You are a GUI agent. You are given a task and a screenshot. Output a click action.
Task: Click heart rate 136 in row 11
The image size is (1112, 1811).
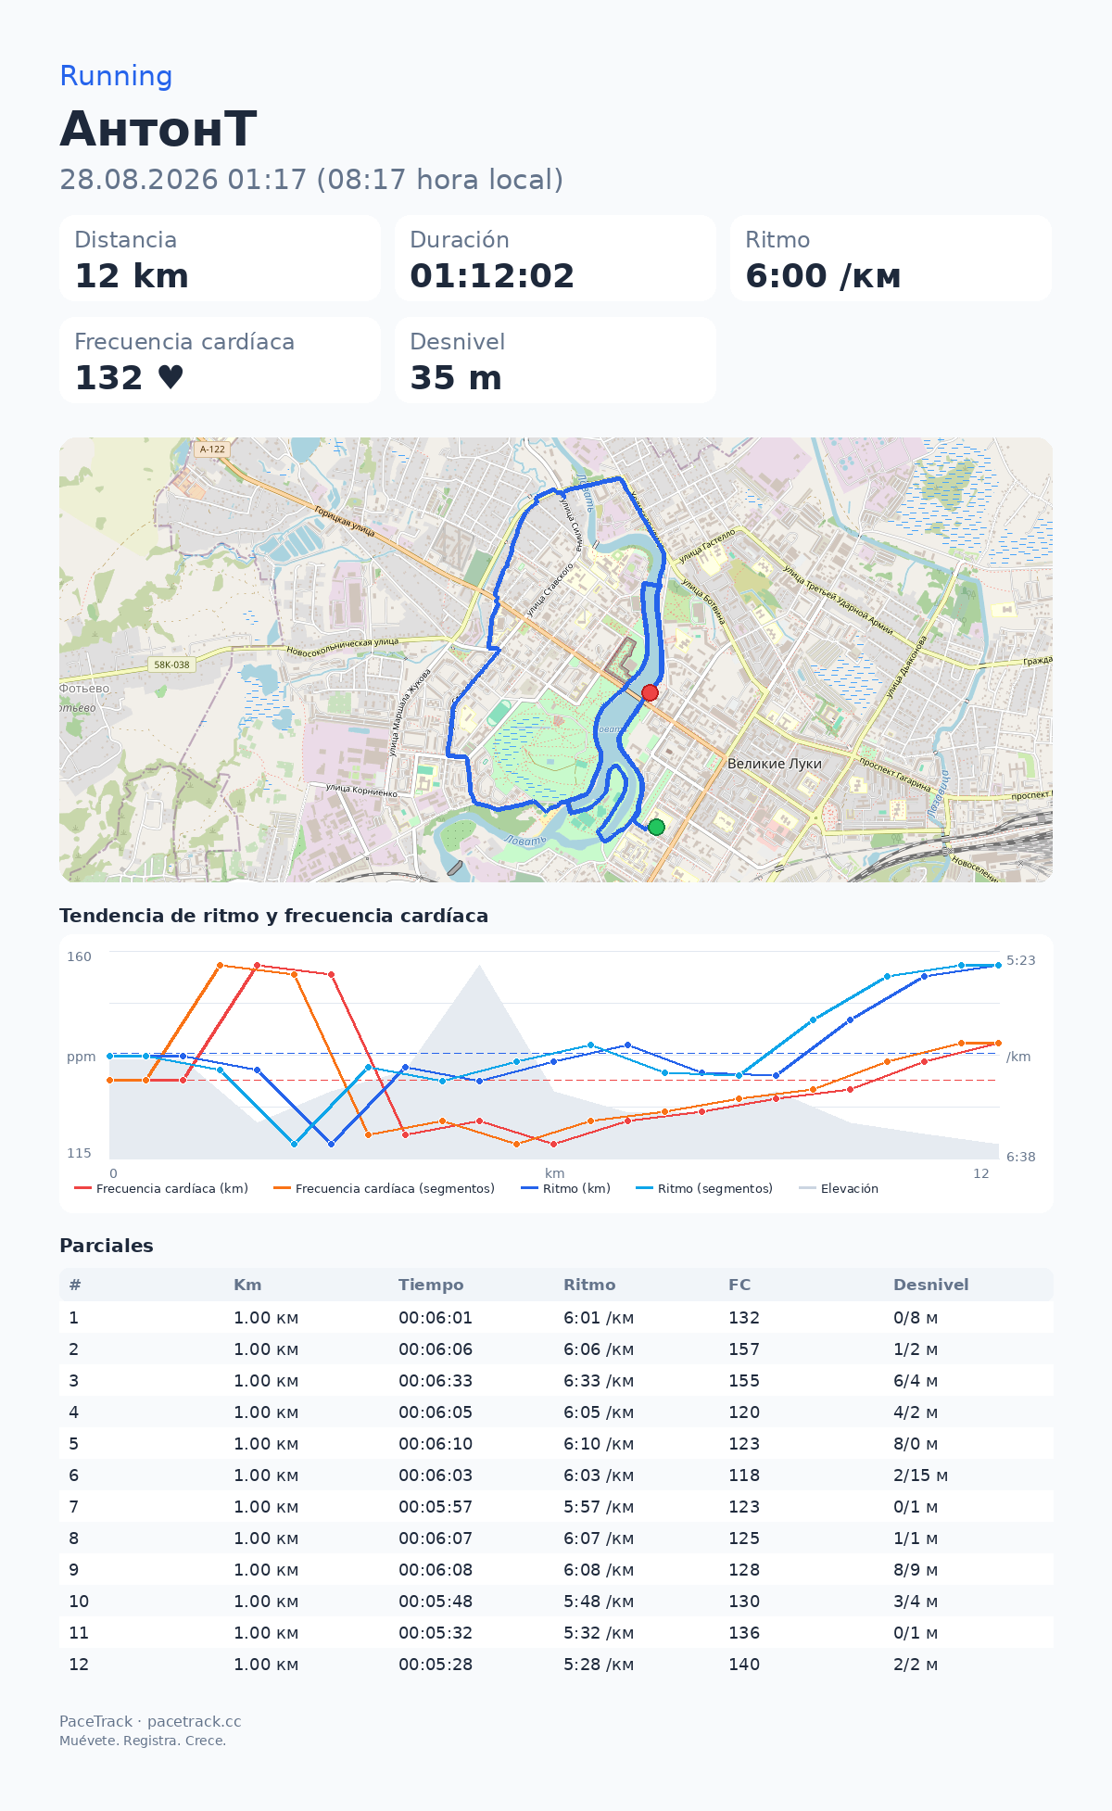744,1633
